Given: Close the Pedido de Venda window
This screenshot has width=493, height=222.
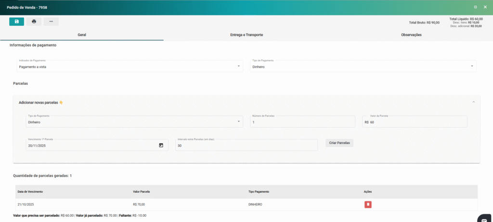Looking at the screenshot, I should [484, 7].
